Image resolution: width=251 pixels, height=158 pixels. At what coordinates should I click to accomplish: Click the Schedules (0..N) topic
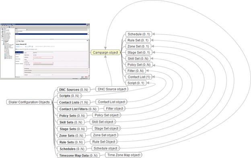pyautogui.click(x=72, y=149)
